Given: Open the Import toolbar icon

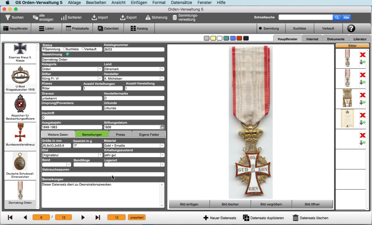Looking at the screenshot, I should coord(94,17).
